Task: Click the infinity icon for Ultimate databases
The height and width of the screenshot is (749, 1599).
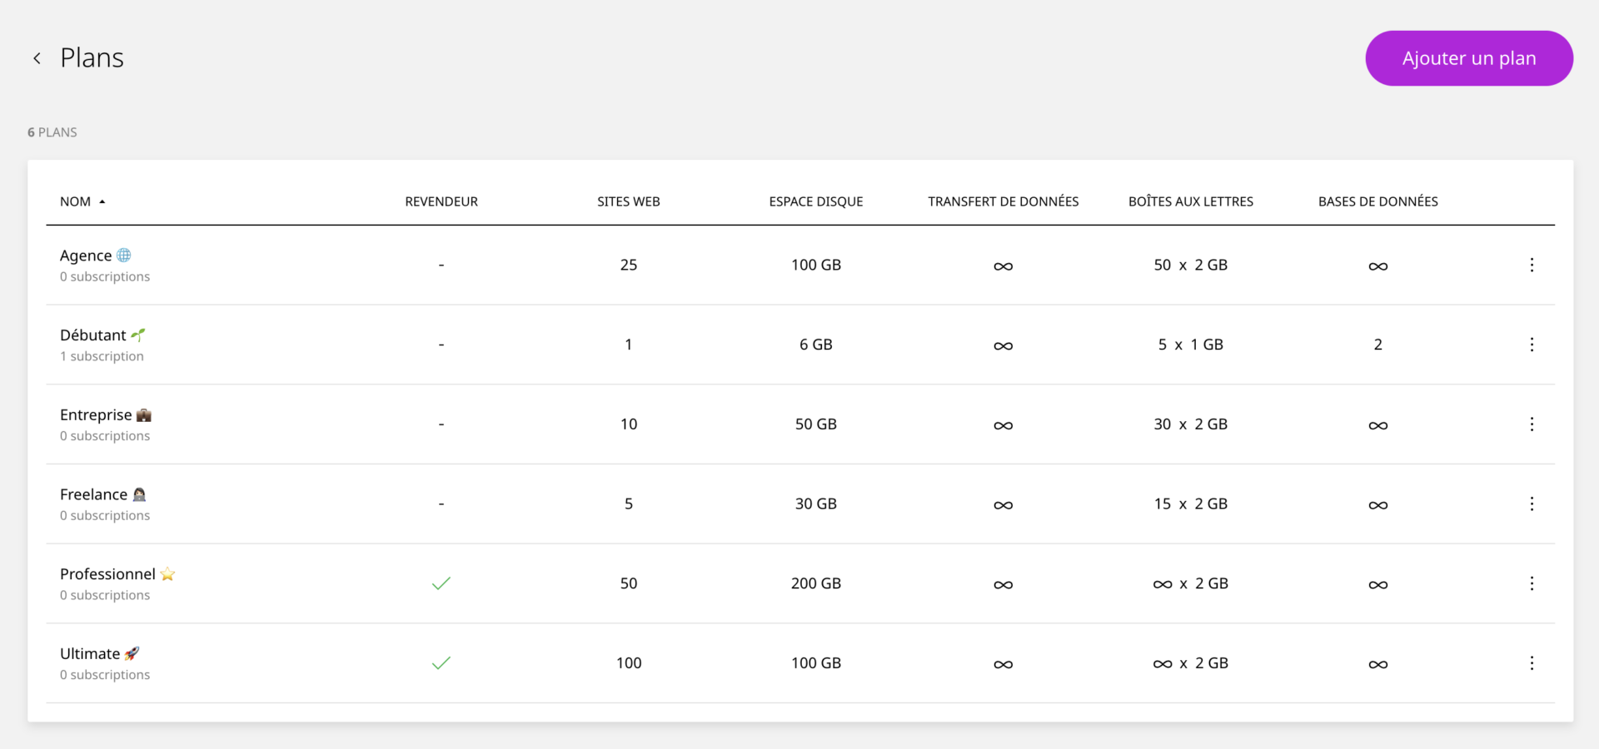Action: click(x=1378, y=663)
